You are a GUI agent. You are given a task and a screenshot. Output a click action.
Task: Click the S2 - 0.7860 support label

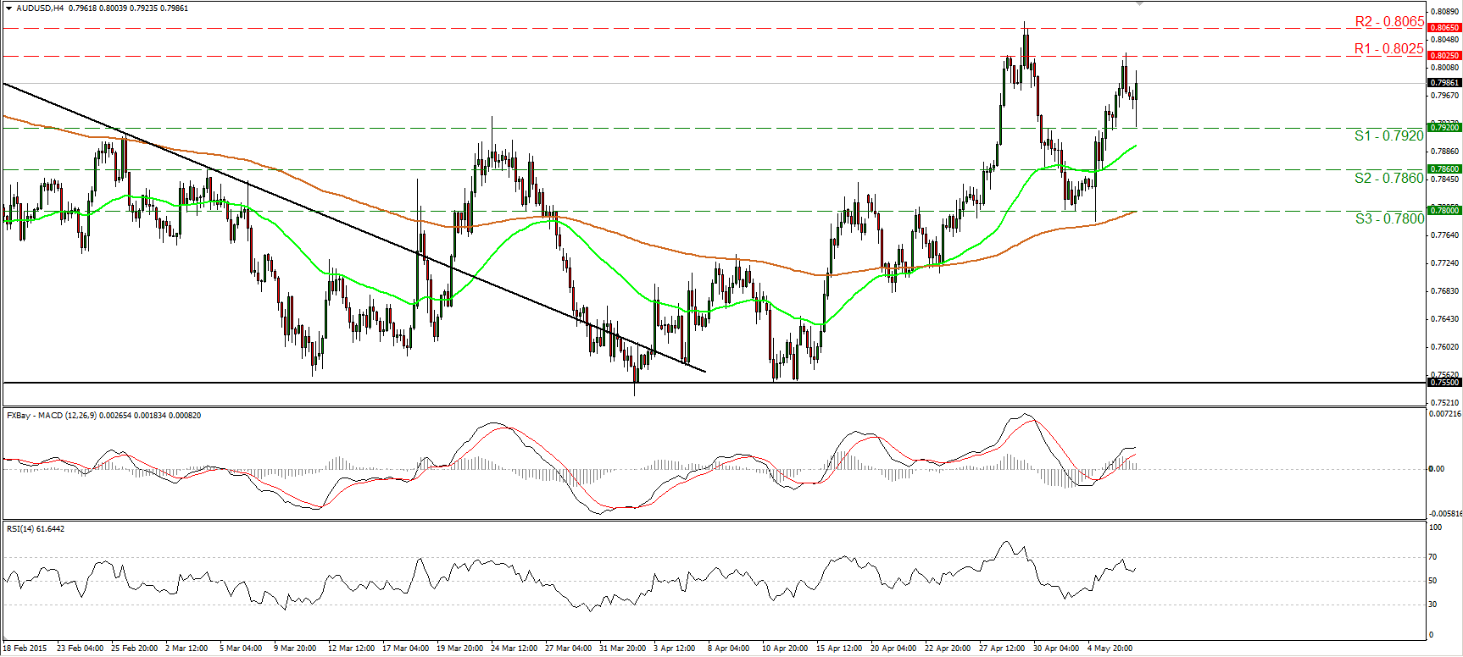tap(1389, 179)
